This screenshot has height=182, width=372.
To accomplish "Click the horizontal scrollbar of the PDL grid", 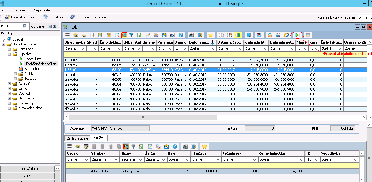I will pos(142,117).
